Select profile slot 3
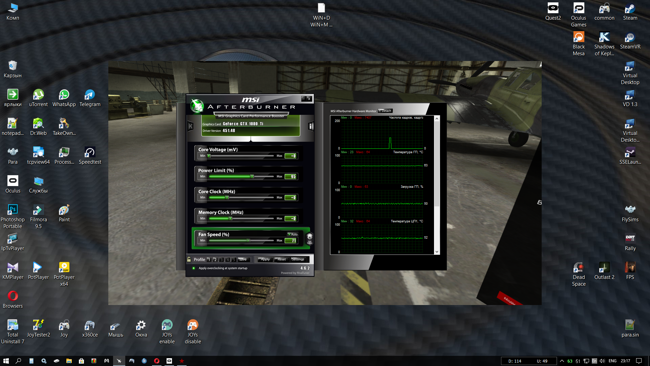This screenshot has height=366, width=650. pyautogui.click(x=221, y=260)
